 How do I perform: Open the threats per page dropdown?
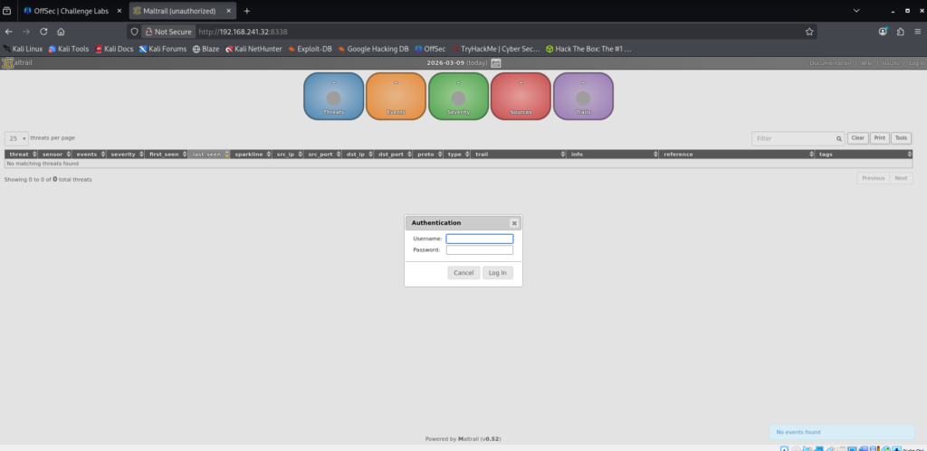point(16,138)
